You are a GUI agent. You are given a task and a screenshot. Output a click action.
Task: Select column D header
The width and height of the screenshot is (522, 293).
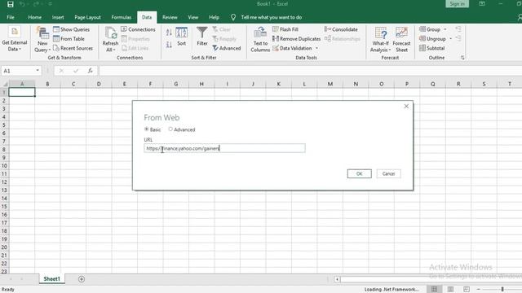[99, 84]
